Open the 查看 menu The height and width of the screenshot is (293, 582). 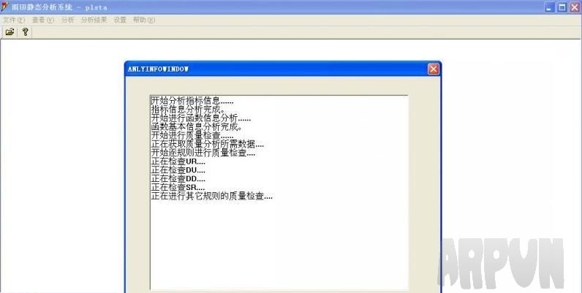(x=42, y=20)
